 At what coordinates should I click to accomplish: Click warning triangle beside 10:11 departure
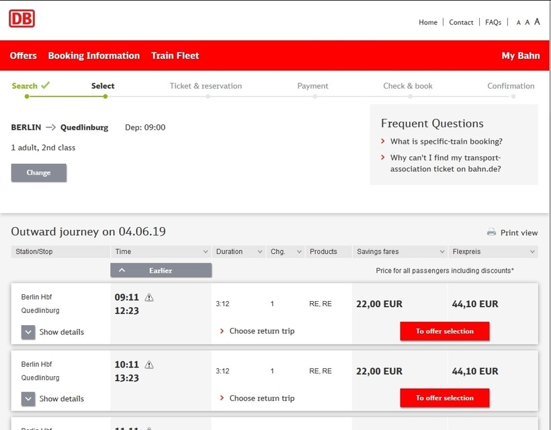click(149, 365)
